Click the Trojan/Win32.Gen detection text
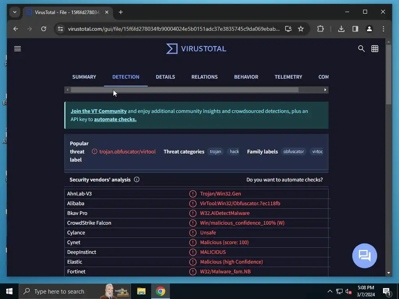This screenshot has width=399, height=299. coord(221,194)
